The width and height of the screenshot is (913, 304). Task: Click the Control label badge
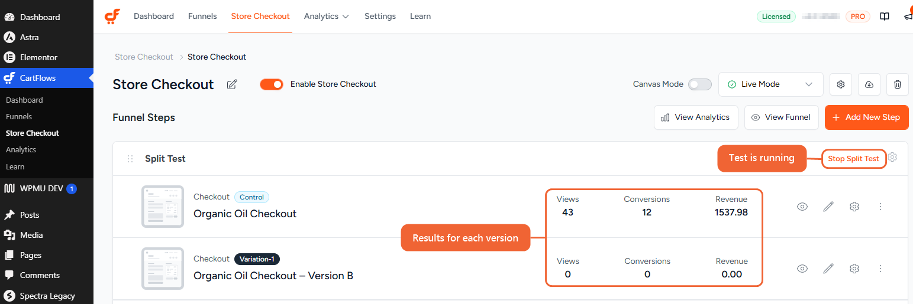[x=251, y=197]
